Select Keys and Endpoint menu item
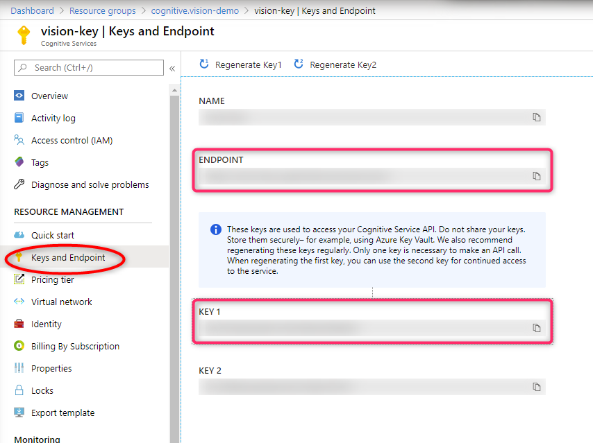This screenshot has width=593, height=443. [68, 257]
